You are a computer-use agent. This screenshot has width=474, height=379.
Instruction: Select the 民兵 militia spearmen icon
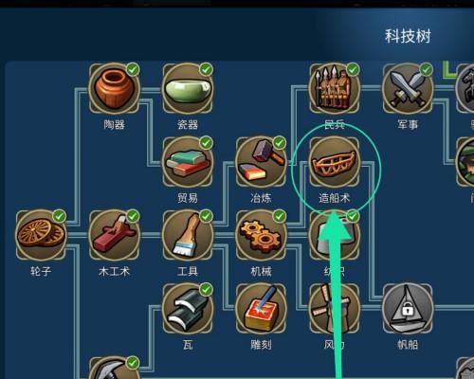pyautogui.click(x=335, y=88)
